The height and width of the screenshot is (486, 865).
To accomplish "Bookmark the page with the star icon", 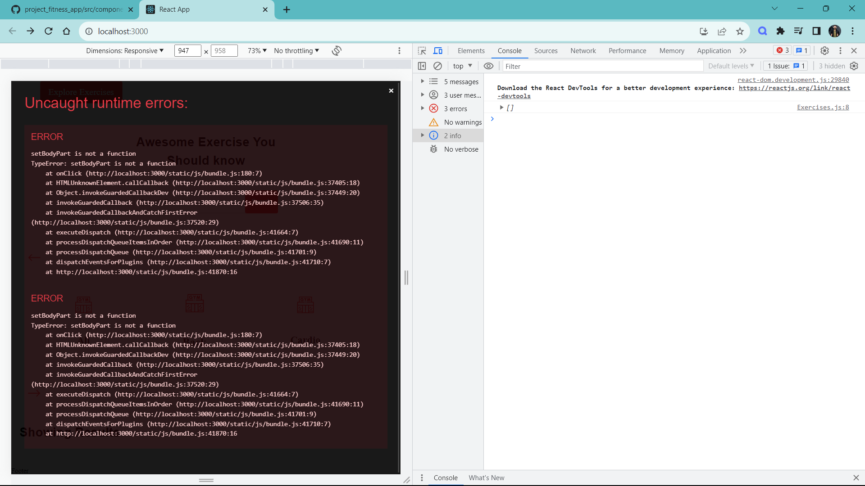I will point(739,31).
